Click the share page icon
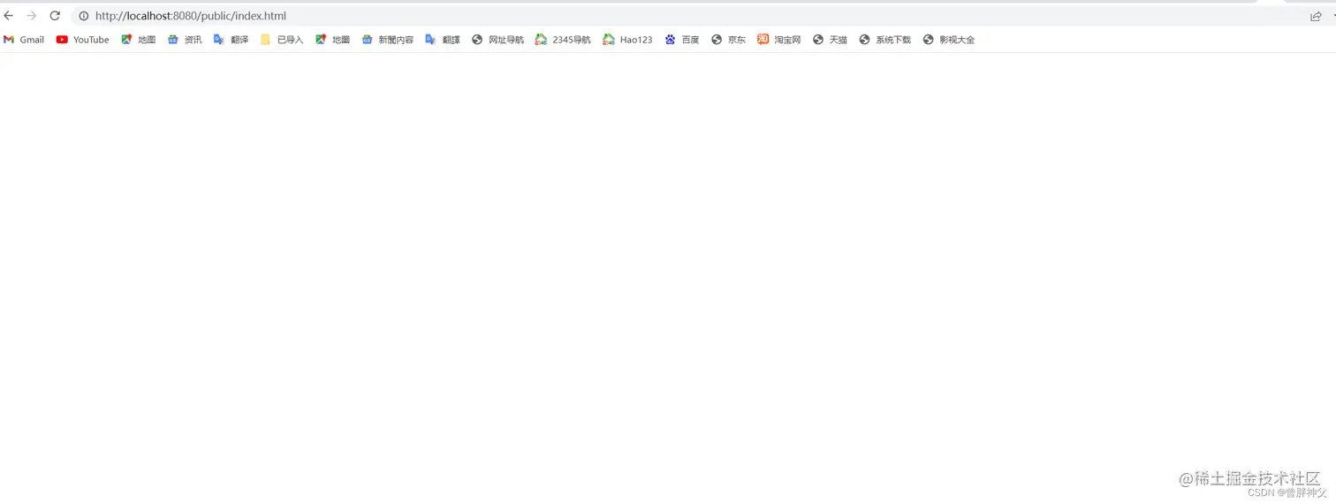Viewport: 1336px width, 503px height. [x=1316, y=16]
